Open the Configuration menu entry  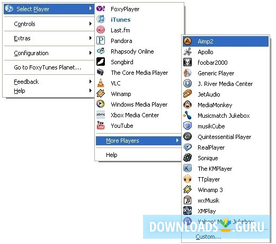[49, 53]
